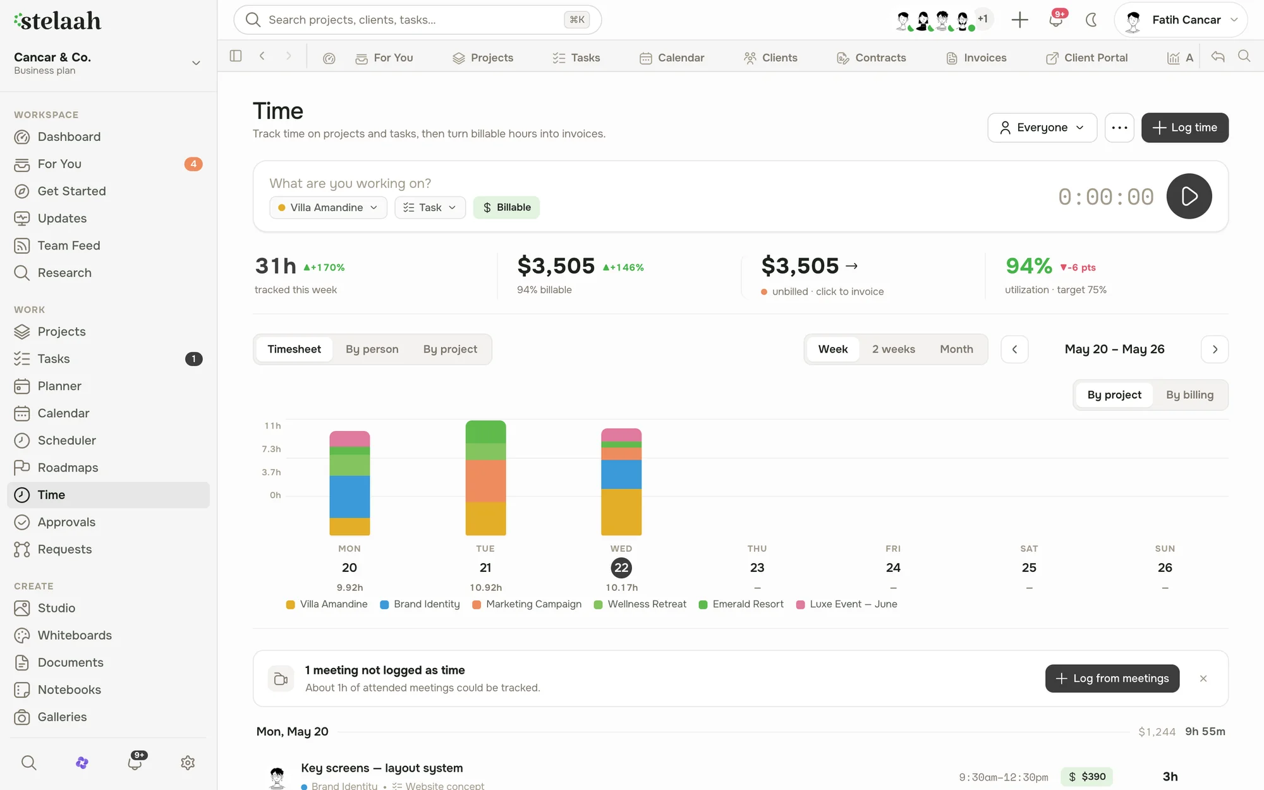1264x790 pixels.
Task: Go back with the left arrow in toolbar
Action: (x=262, y=56)
